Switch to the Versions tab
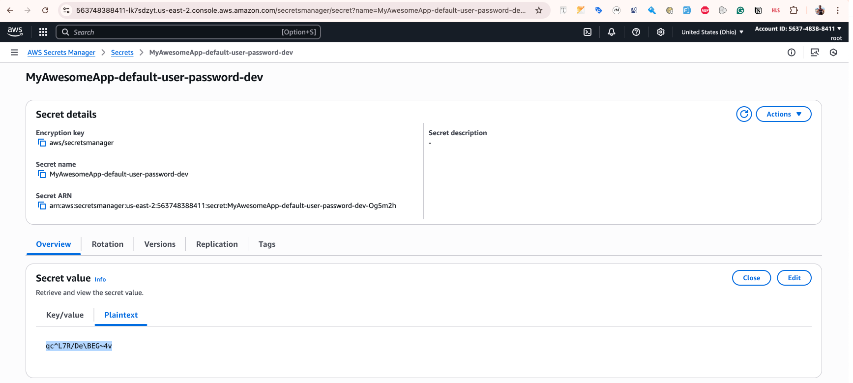 coord(160,244)
